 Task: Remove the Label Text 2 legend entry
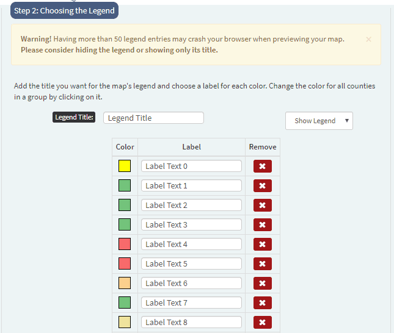[x=262, y=206]
